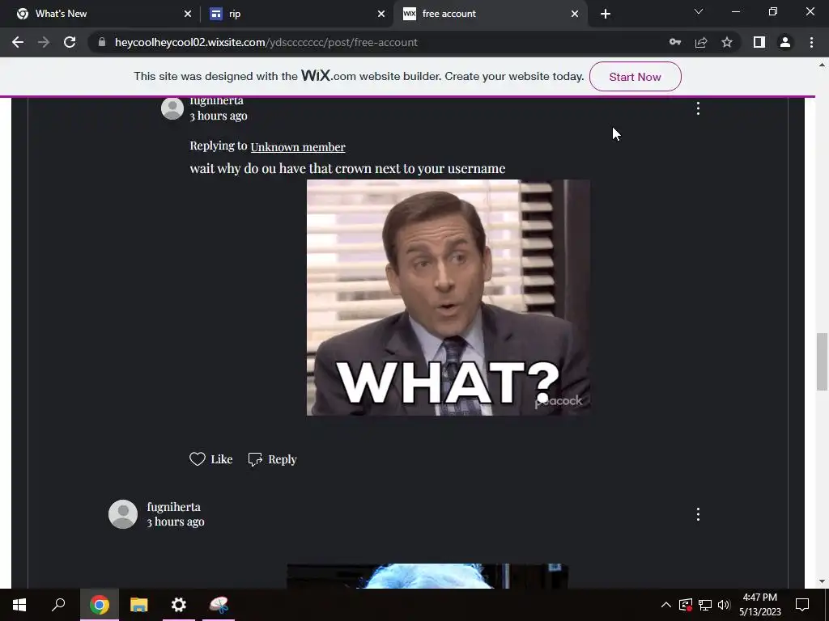Bookmark this page with the star
This screenshot has height=621, width=829.
pos(727,42)
